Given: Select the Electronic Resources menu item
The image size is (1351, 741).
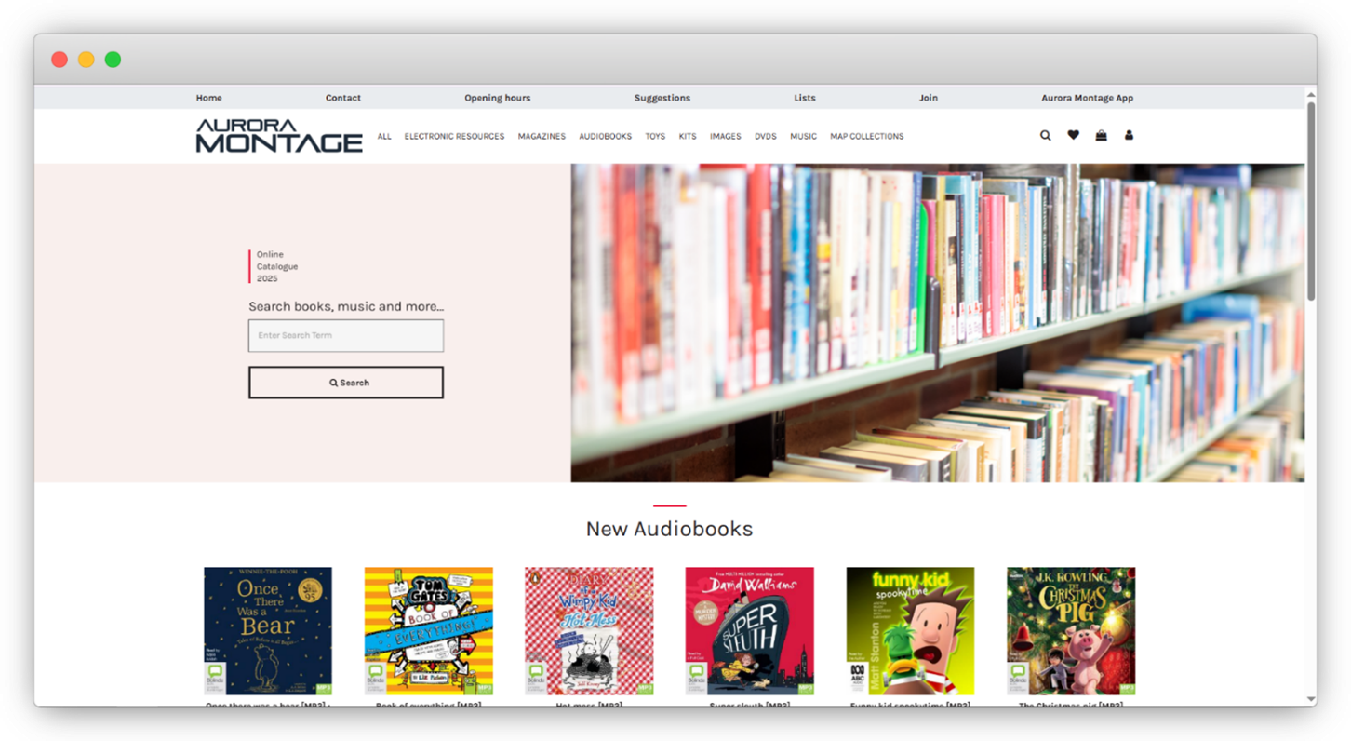Looking at the screenshot, I should click(x=454, y=137).
